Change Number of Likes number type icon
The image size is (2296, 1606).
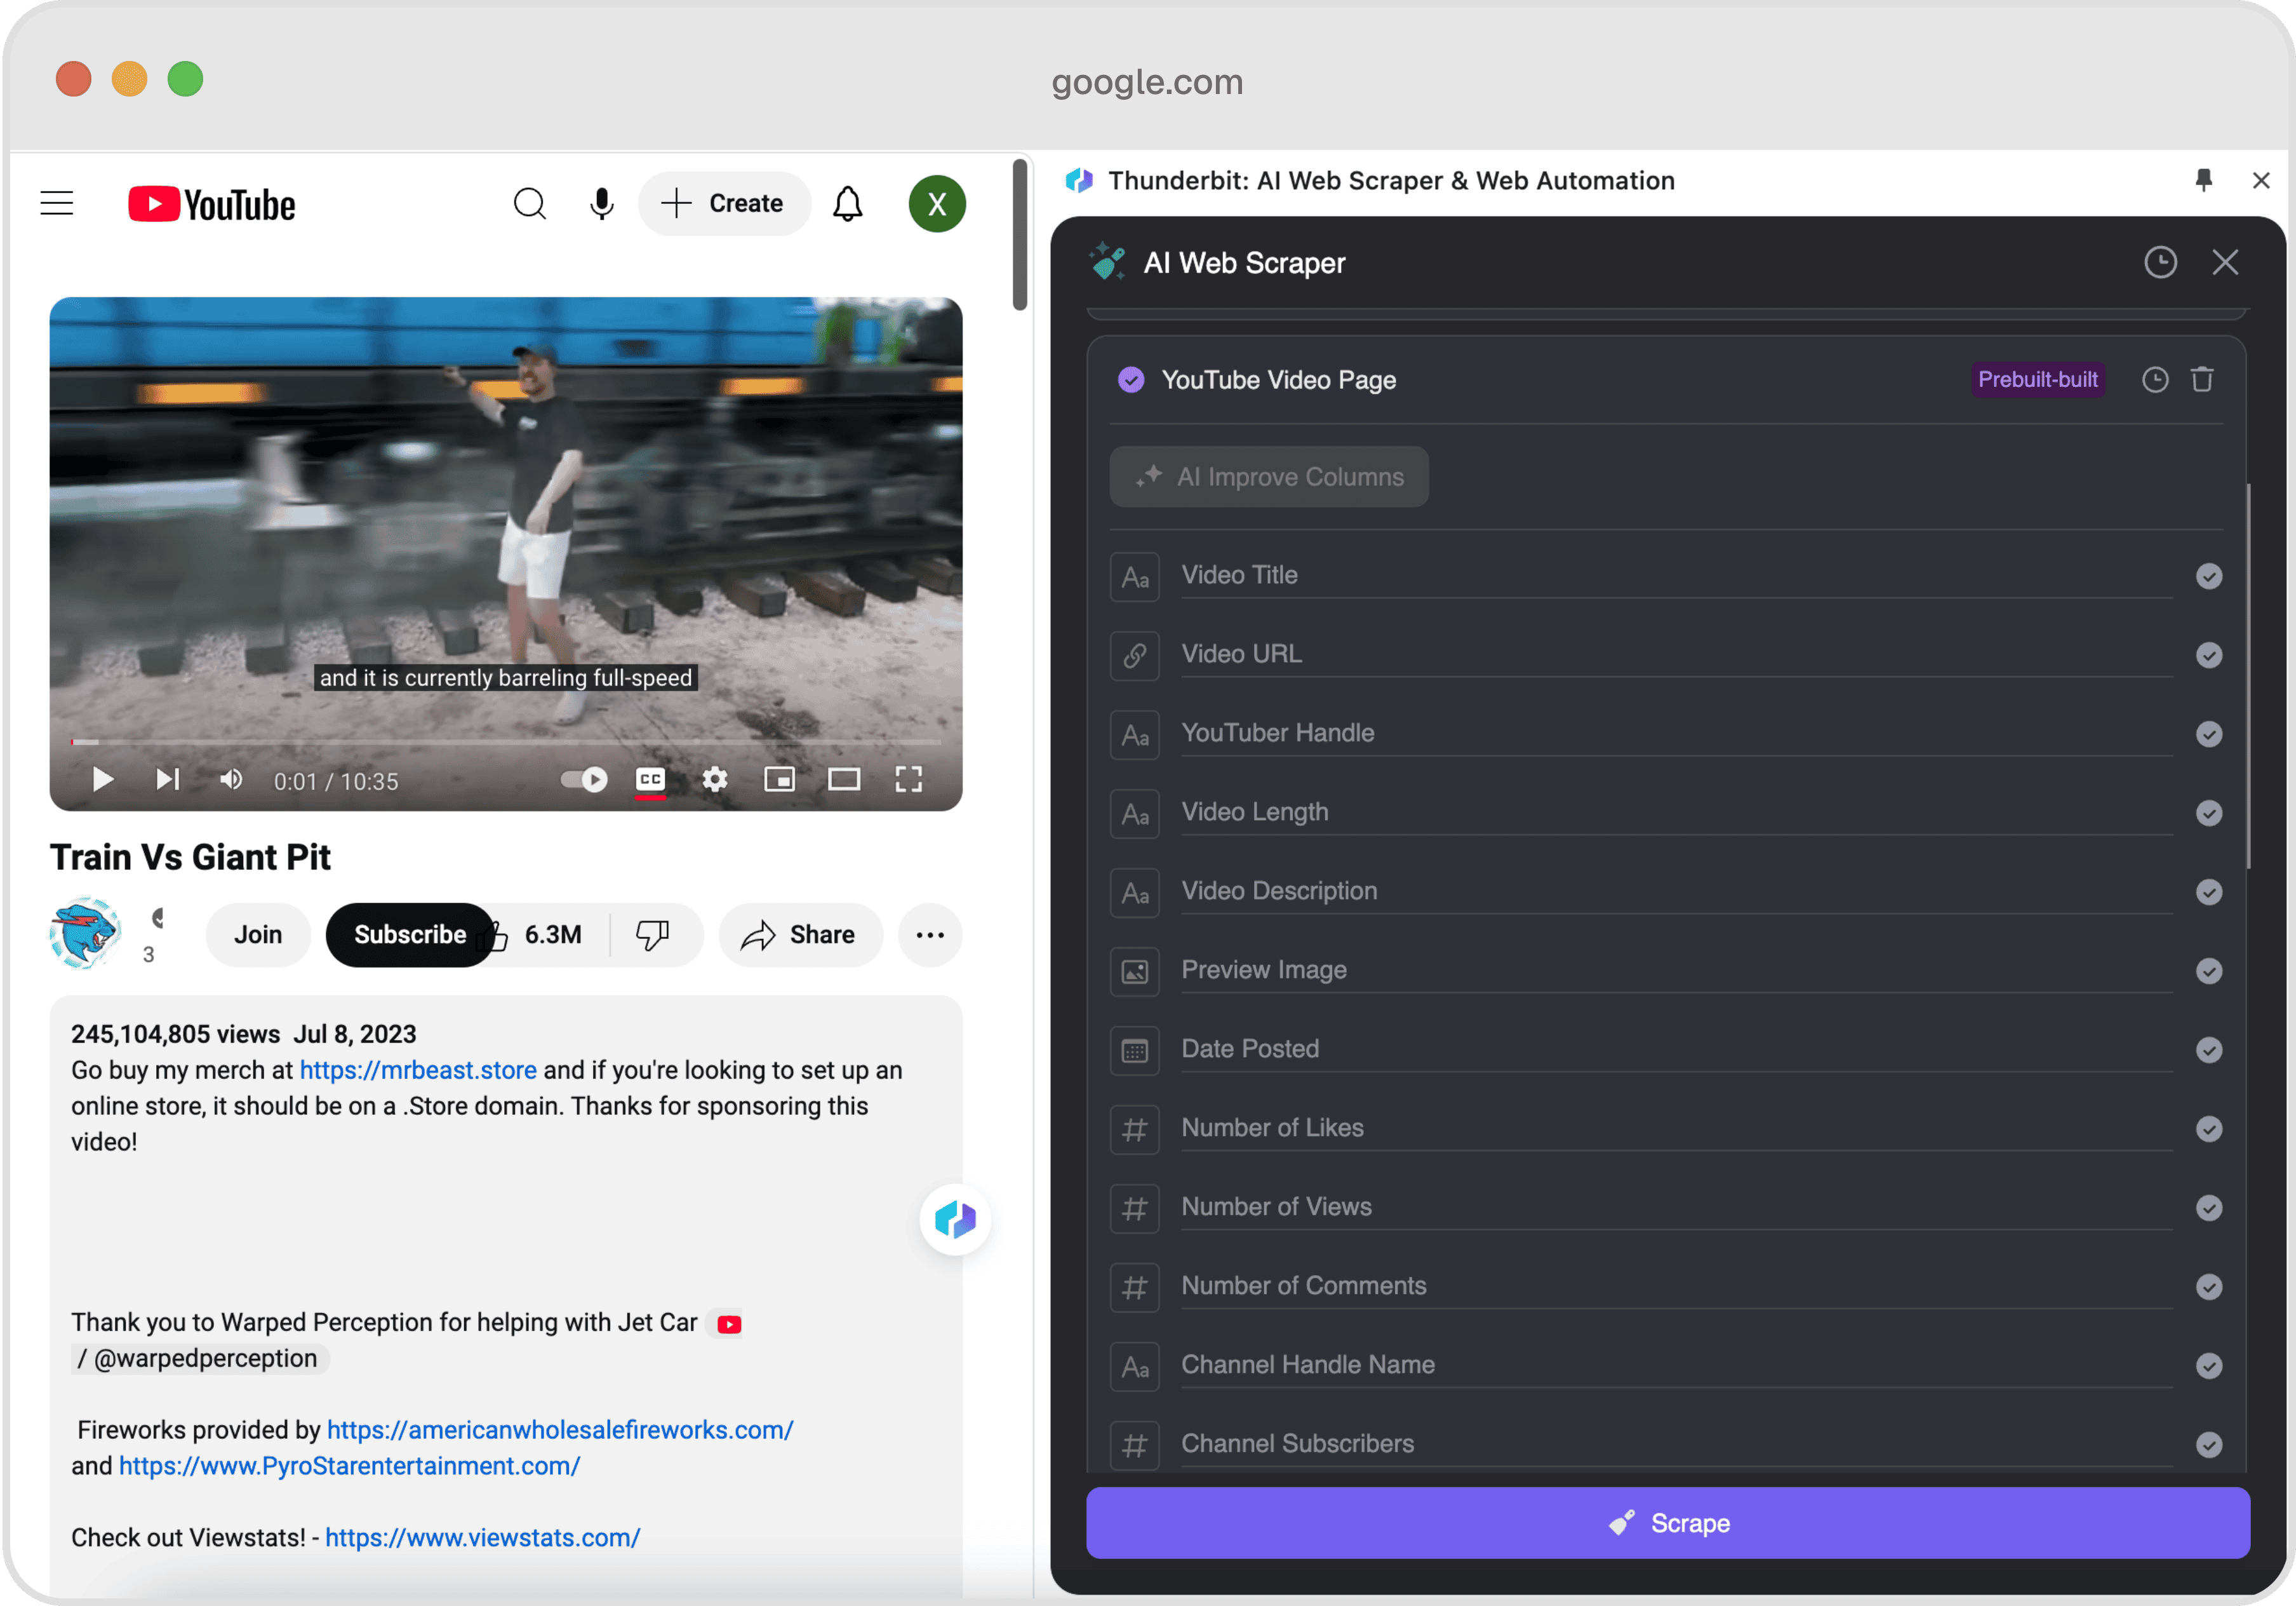[x=1134, y=1130]
